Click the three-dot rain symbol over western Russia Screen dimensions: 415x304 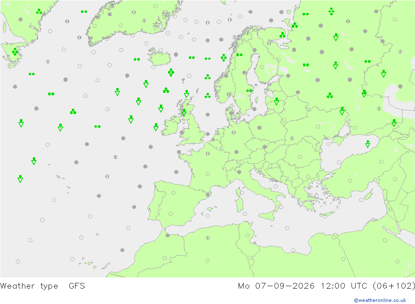click(x=330, y=95)
